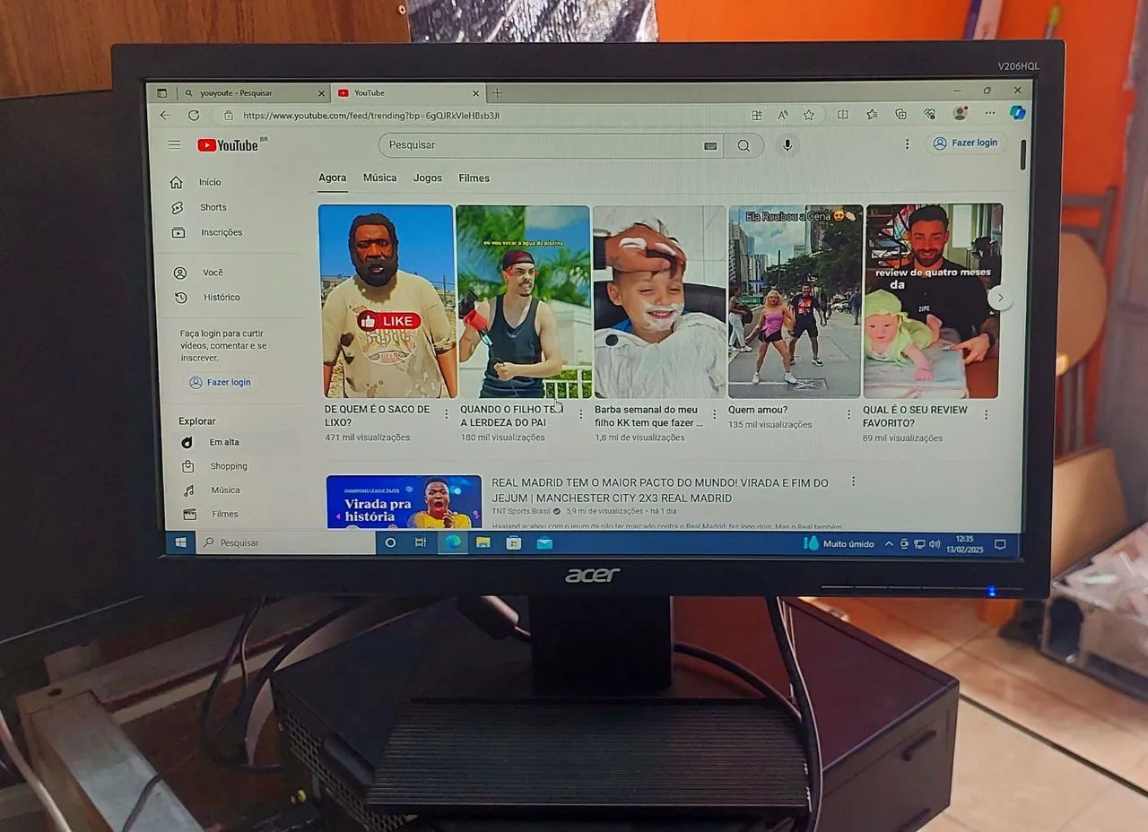Switch to the Jogos tab
Viewport: 1148px width, 832px height.
(428, 178)
